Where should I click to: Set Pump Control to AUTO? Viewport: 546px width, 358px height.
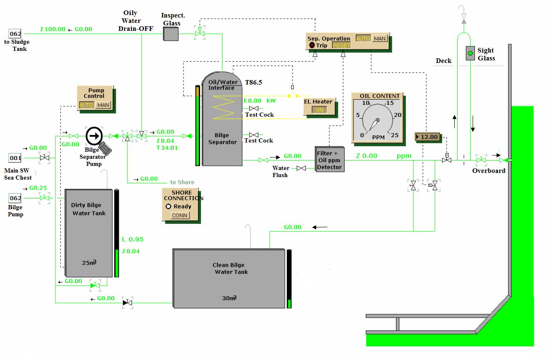point(86,105)
